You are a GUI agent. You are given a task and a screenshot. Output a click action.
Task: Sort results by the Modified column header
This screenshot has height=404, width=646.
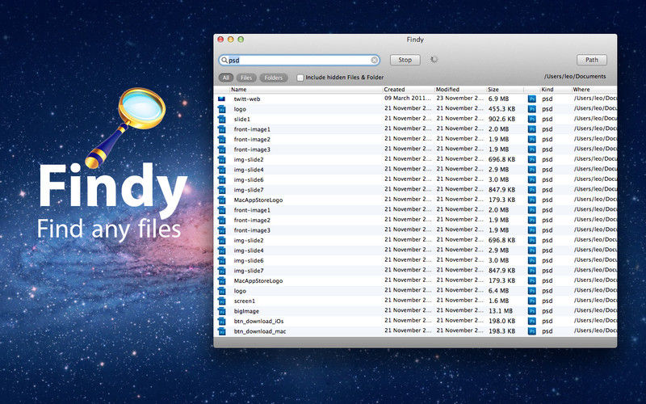(x=460, y=90)
